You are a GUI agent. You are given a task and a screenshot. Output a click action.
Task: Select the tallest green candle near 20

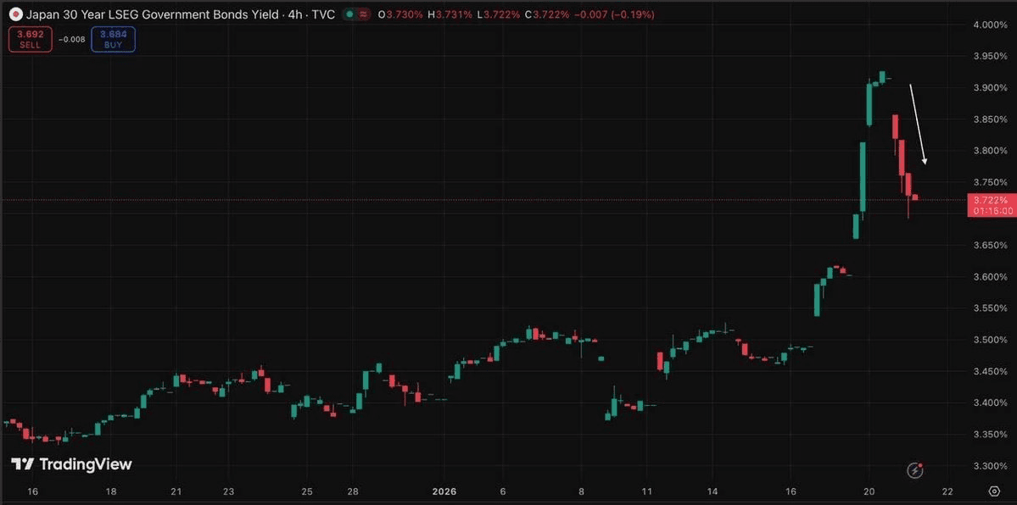[863, 176]
